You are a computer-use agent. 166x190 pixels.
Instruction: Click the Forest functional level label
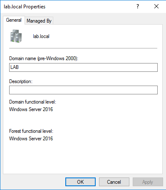[31, 131]
